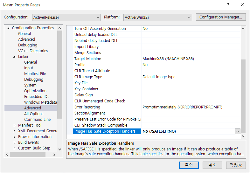Select the Windows Metadata page

(40, 102)
